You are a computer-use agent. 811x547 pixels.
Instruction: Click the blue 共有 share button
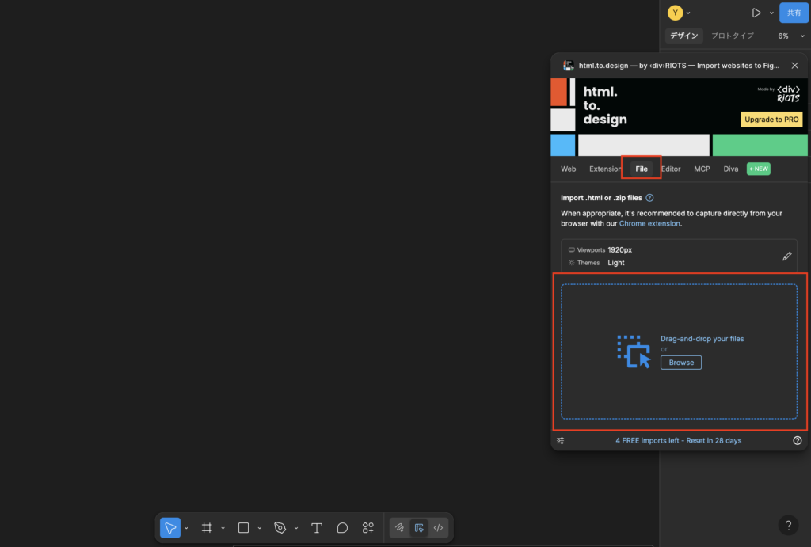pyautogui.click(x=794, y=13)
